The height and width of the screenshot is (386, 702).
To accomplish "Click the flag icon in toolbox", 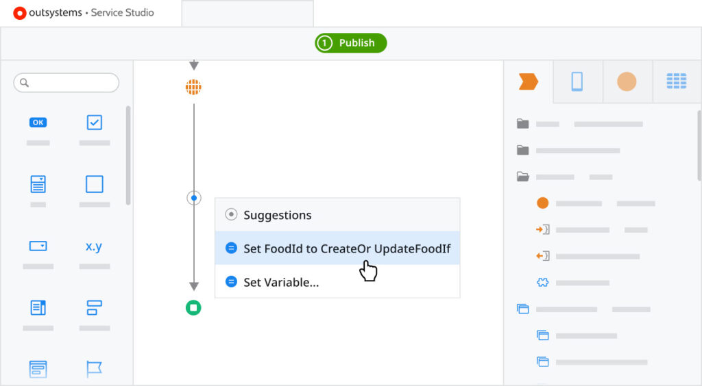I will pyautogui.click(x=94, y=369).
